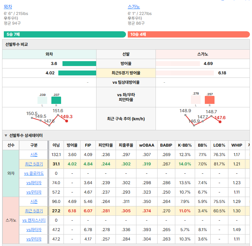The width and height of the screenshot is (252, 246).
Task: Click the FIP column header
Action: pyautogui.click(x=88, y=145)
